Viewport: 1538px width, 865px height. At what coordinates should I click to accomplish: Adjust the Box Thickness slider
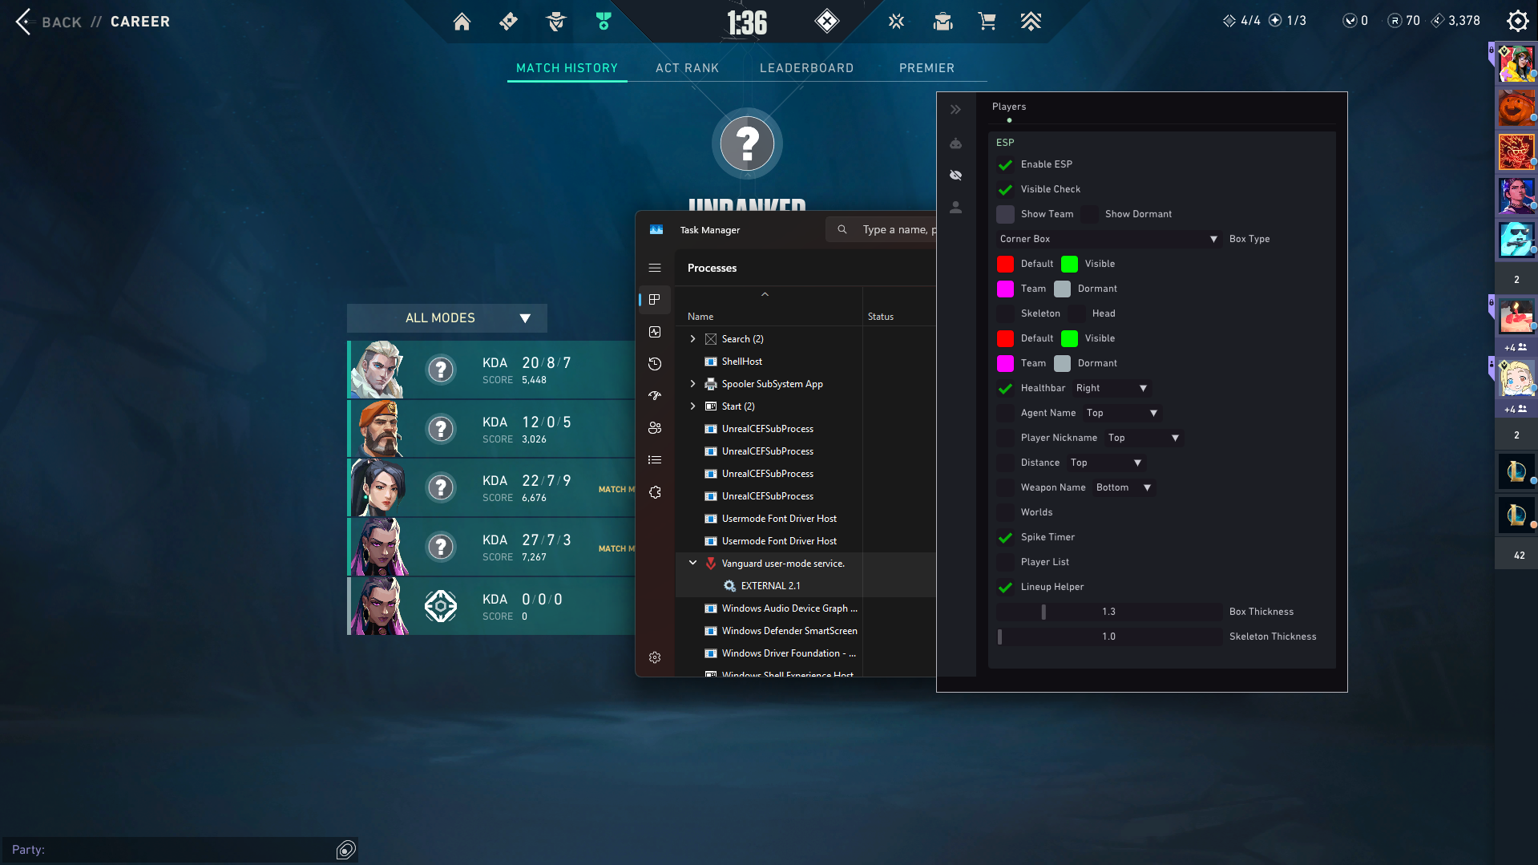[x=1109, y=612]
